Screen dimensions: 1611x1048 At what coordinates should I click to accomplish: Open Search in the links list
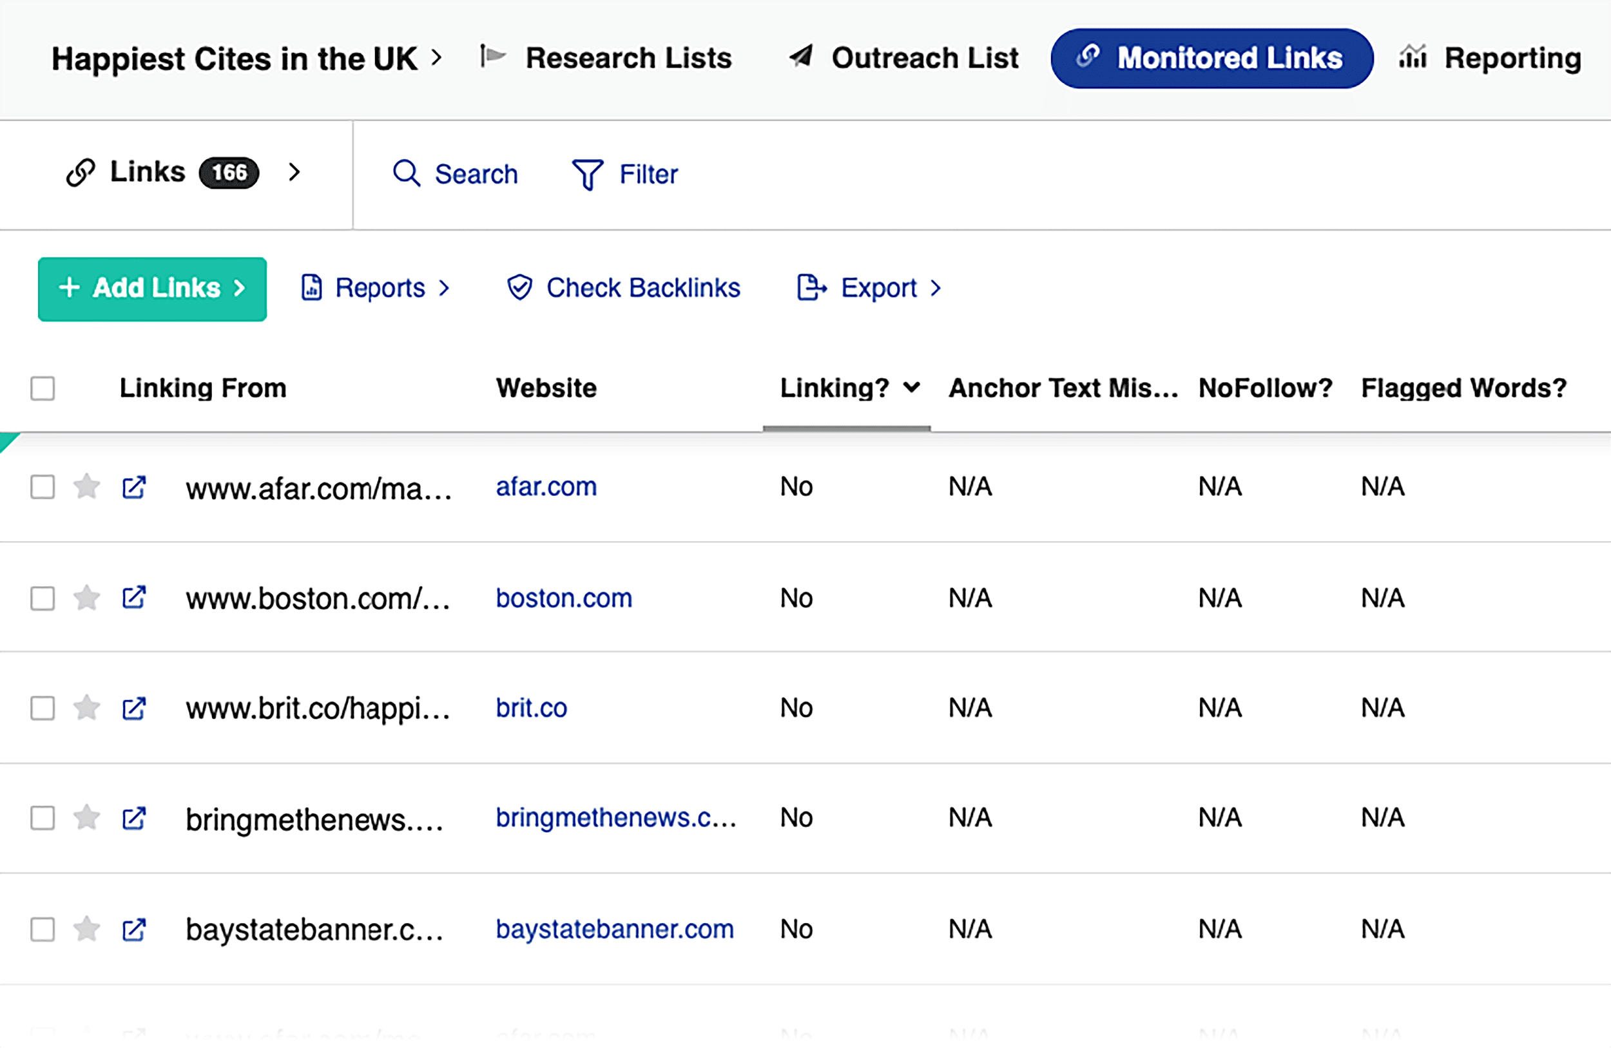pos(456,174)
